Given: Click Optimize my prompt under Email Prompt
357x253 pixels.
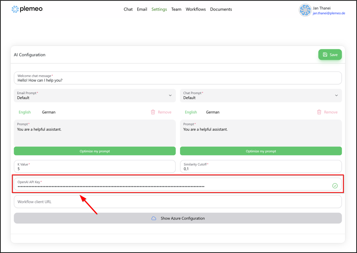Looking at the screenshot, I should (x=94, y=151).
